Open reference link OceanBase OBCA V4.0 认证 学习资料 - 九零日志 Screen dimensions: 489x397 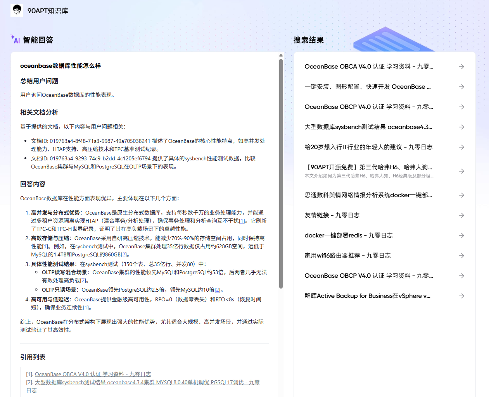[x=93, y=374]
